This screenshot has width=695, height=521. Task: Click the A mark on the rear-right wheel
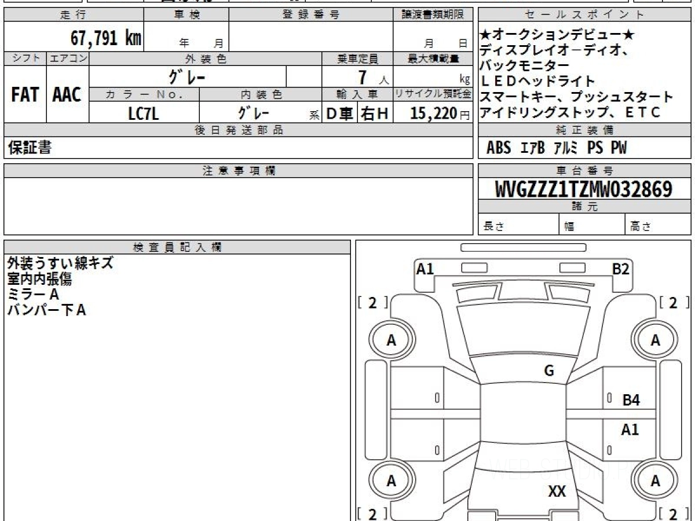point(655,480)
